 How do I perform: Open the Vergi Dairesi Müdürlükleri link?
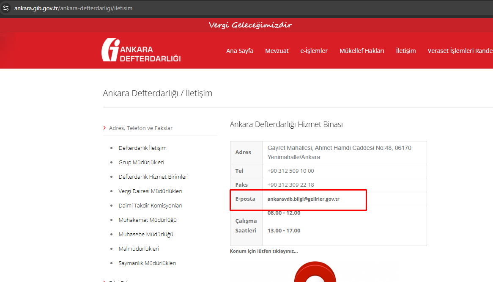[150, 191]
